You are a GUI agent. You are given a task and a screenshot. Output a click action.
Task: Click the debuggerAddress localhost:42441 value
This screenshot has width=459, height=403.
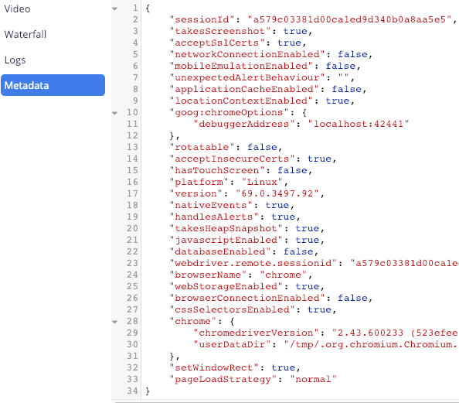(x=358, y=124)
